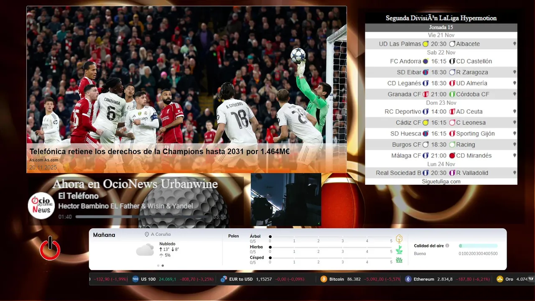This screenshot has width=535, height=301.
Task: Click the cloudy weather icon
Action: coord(145,250)
